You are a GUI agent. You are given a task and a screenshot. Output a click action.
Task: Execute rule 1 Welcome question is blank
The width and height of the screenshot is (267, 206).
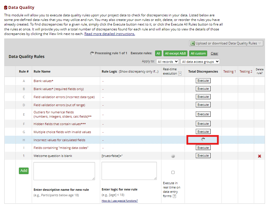coord(203,156)
